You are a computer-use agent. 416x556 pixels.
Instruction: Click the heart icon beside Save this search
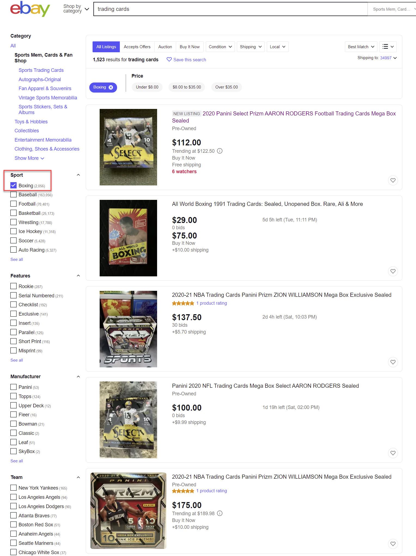coord(169,59)
